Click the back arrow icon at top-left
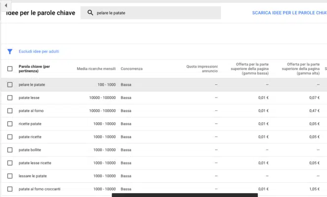This screenshot has height=197, width=327. tap(6, 5)
